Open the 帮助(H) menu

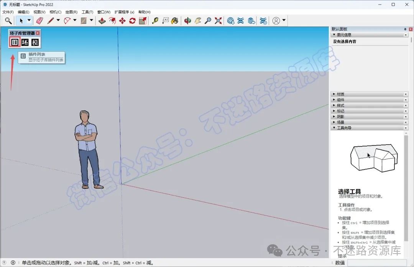(145, 12)
